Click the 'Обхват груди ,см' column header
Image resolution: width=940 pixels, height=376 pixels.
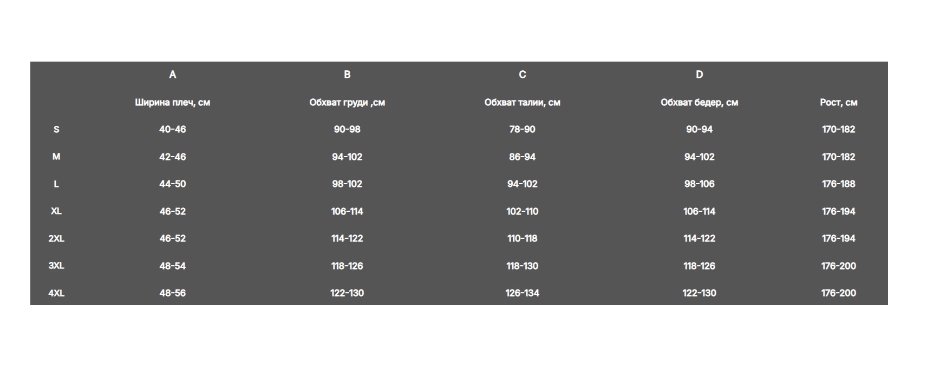[347, 103]
